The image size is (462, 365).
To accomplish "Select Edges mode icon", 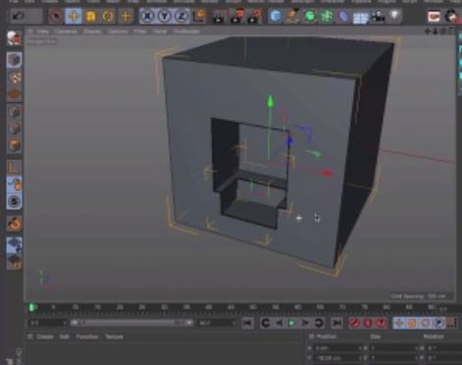I will [x=14, y=129].
